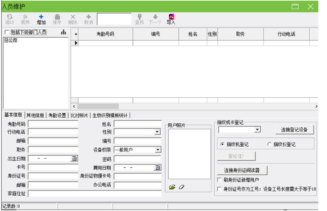Expand the 设备权限 dropdown
Viewport: 327px width, 211px height.
point(158,150)
